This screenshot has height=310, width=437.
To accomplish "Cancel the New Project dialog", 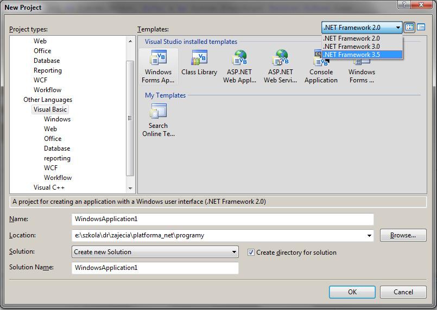I will tap(403, 292).
